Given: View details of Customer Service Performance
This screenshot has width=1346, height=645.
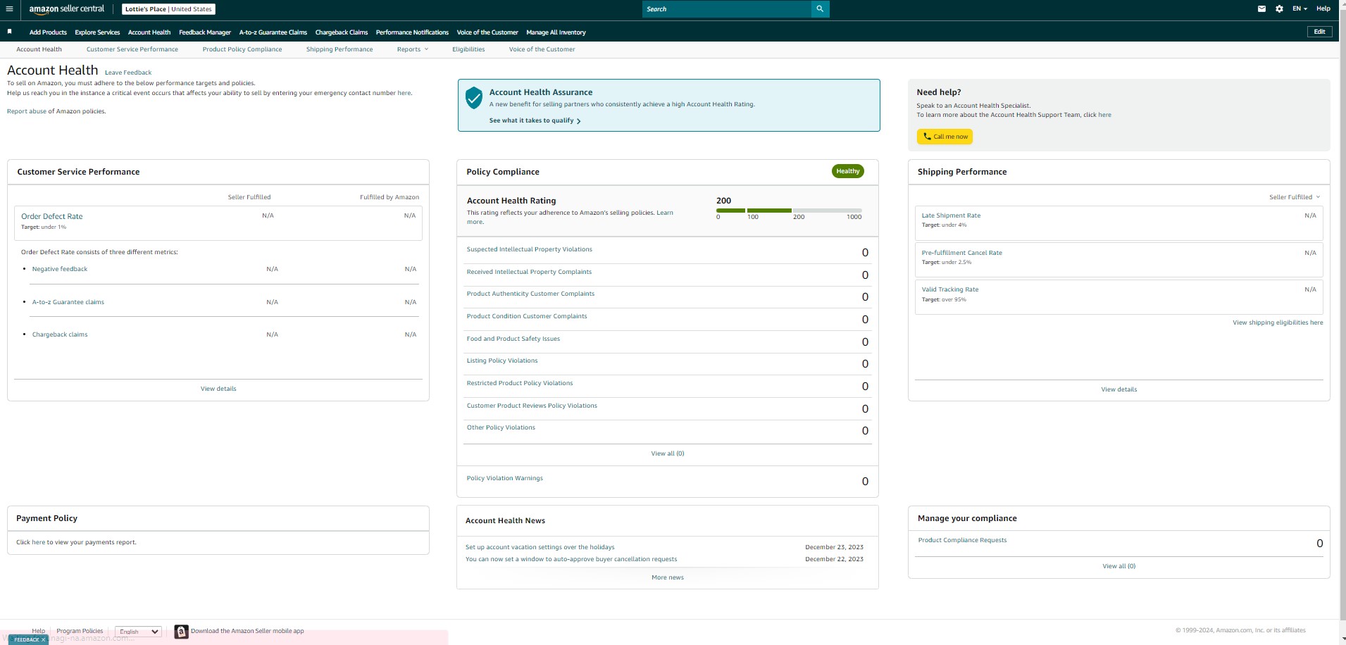Looking at the screenshot, I should click(x=218, y=389).
